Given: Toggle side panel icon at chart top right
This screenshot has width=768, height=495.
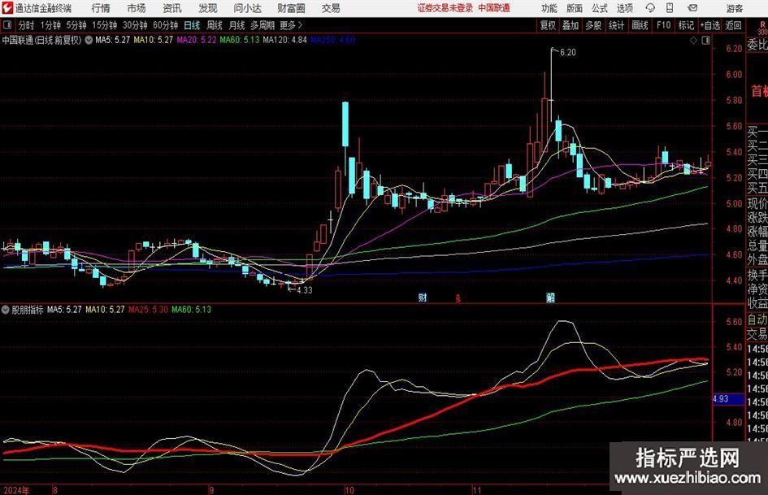Looking at the screenshot, I should (705, 41).
